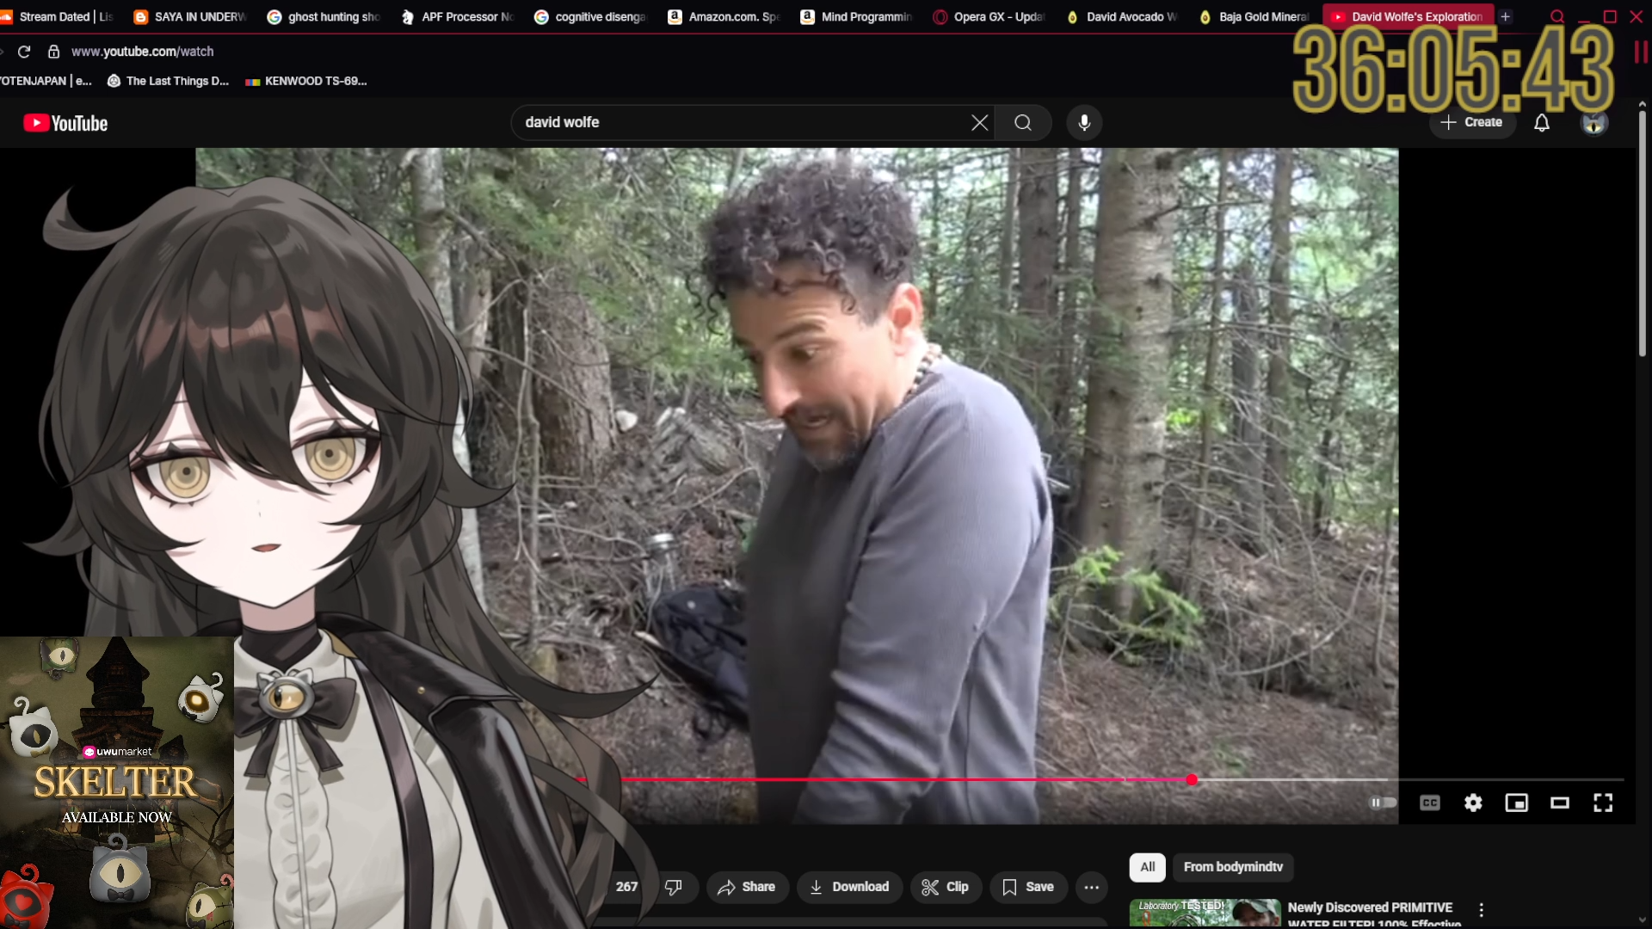Screen dimensions: 1652x929
Task: Toggle the autoplay switch
Action: [1383, 803]
